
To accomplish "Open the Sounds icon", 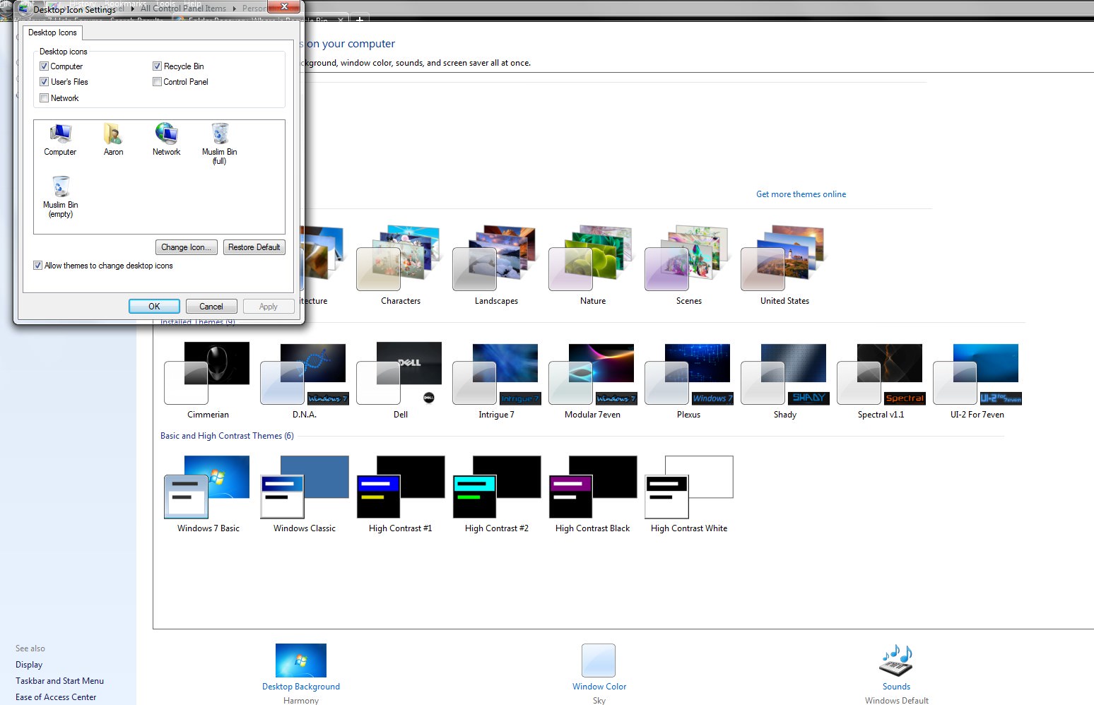I will click(x=896, y=660).
